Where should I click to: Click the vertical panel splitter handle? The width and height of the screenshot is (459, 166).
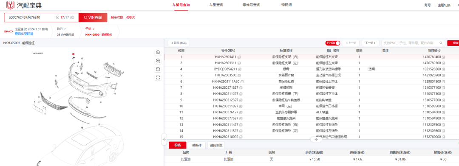coord(164,140)
